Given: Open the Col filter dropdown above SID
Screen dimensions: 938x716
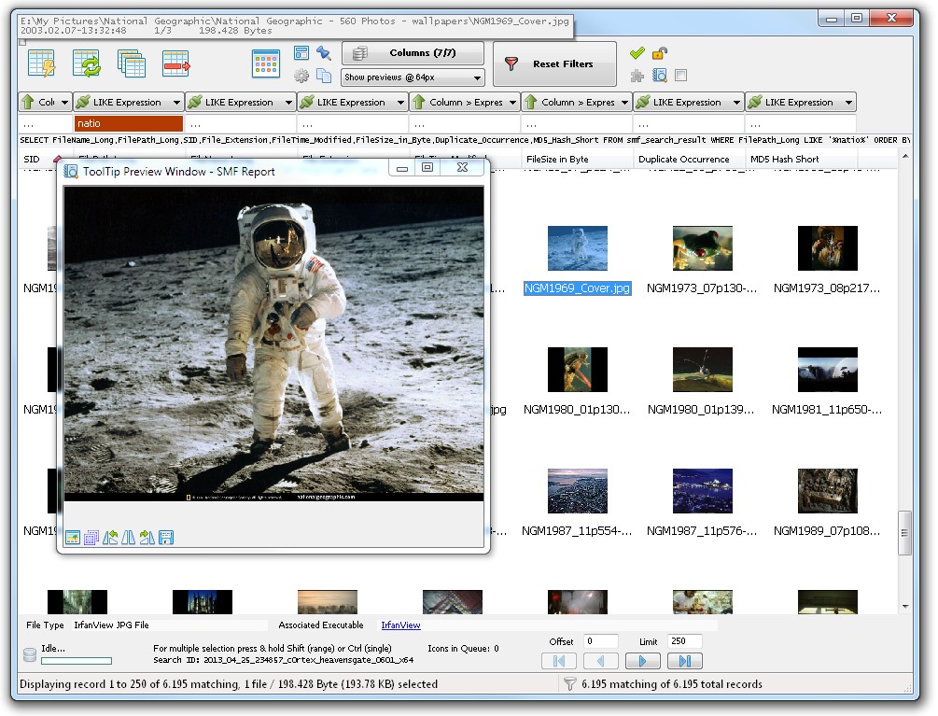Looking at the screenshot, I should pos(45,103).
